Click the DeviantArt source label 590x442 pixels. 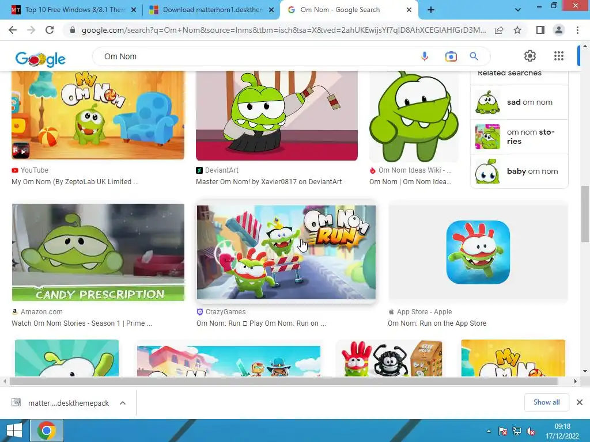pos(222,170)
